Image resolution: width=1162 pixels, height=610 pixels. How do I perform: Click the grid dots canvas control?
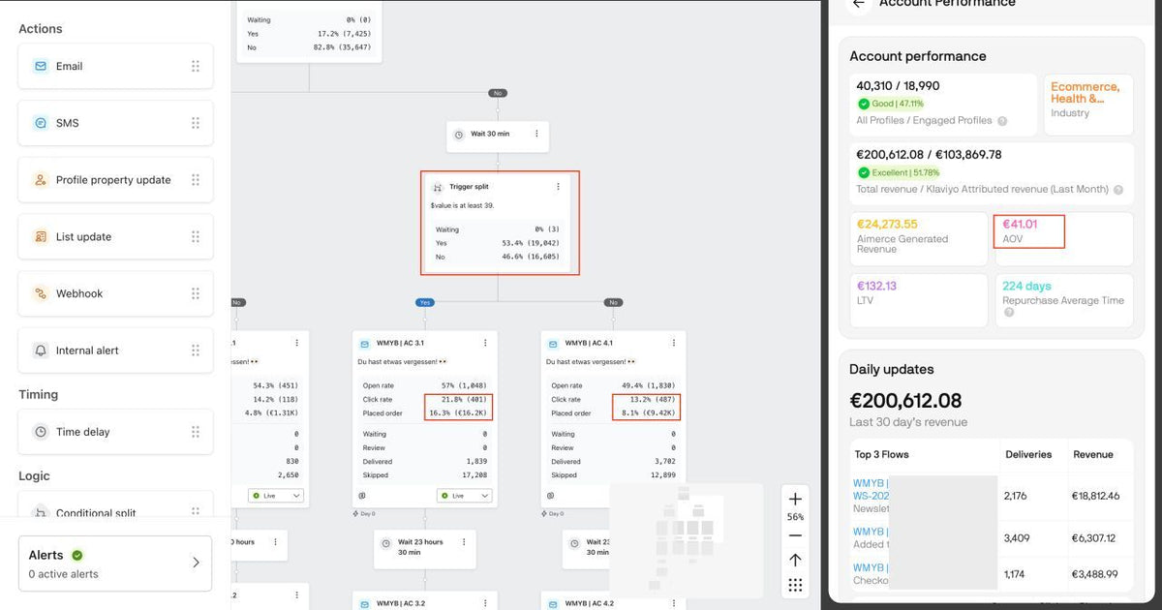[795, 585]
